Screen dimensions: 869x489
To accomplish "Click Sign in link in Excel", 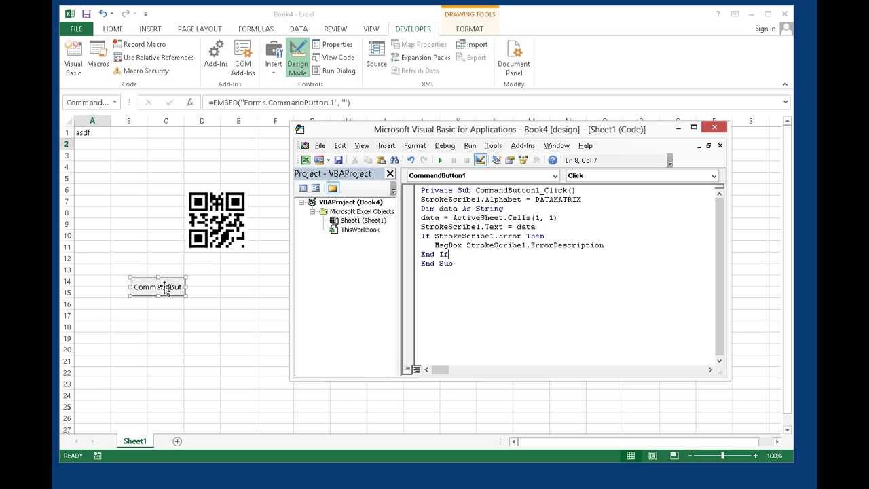I will click(x=765, y=29).
